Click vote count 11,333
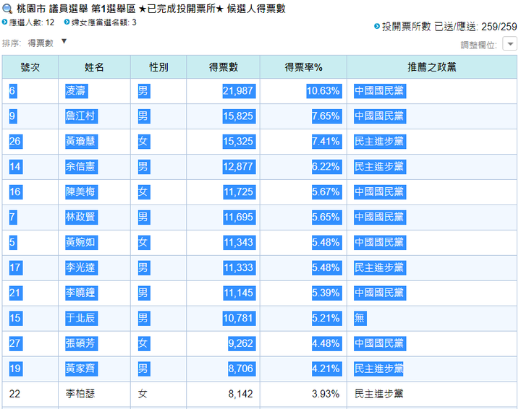 pos(240,267)
